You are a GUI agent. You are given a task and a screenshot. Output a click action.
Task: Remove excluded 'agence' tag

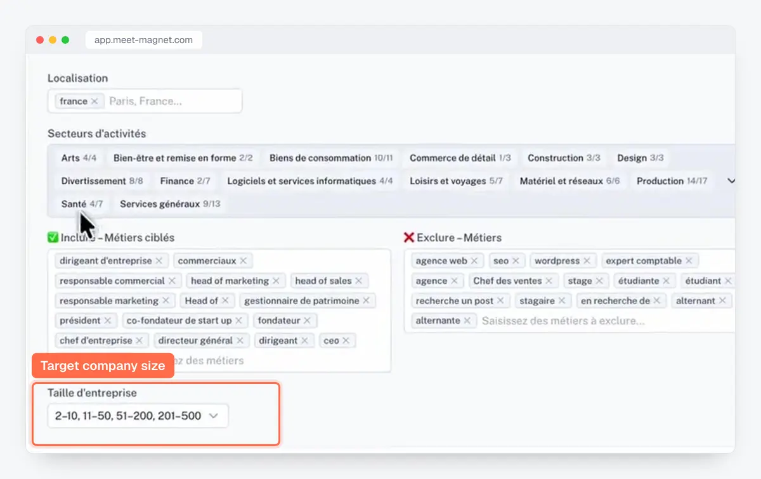[454, 281]
